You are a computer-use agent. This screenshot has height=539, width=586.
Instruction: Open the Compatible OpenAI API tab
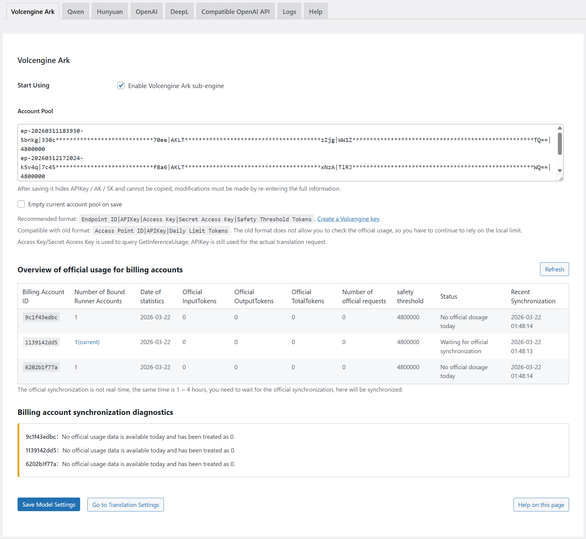click(236, 12)
